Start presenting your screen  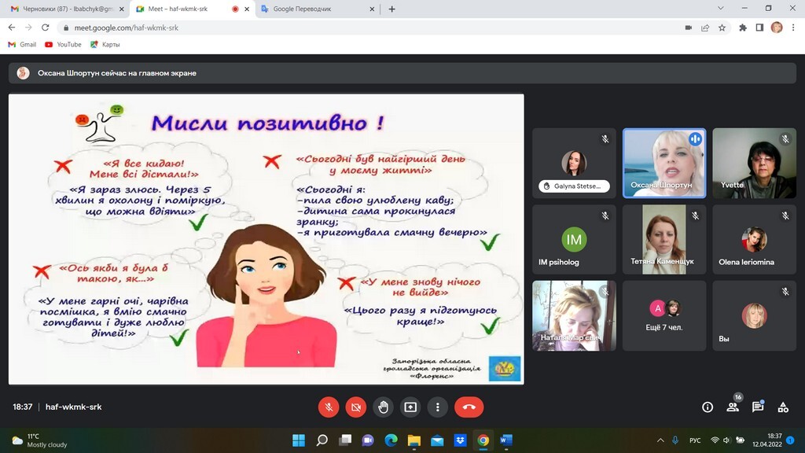point(410,407)
